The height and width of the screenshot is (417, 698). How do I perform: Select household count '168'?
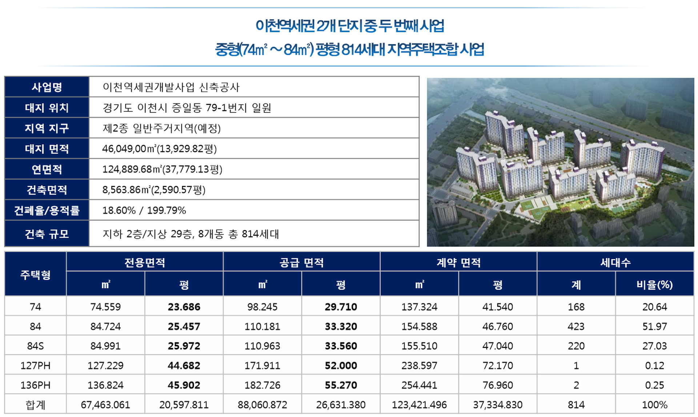pos(576,307)
